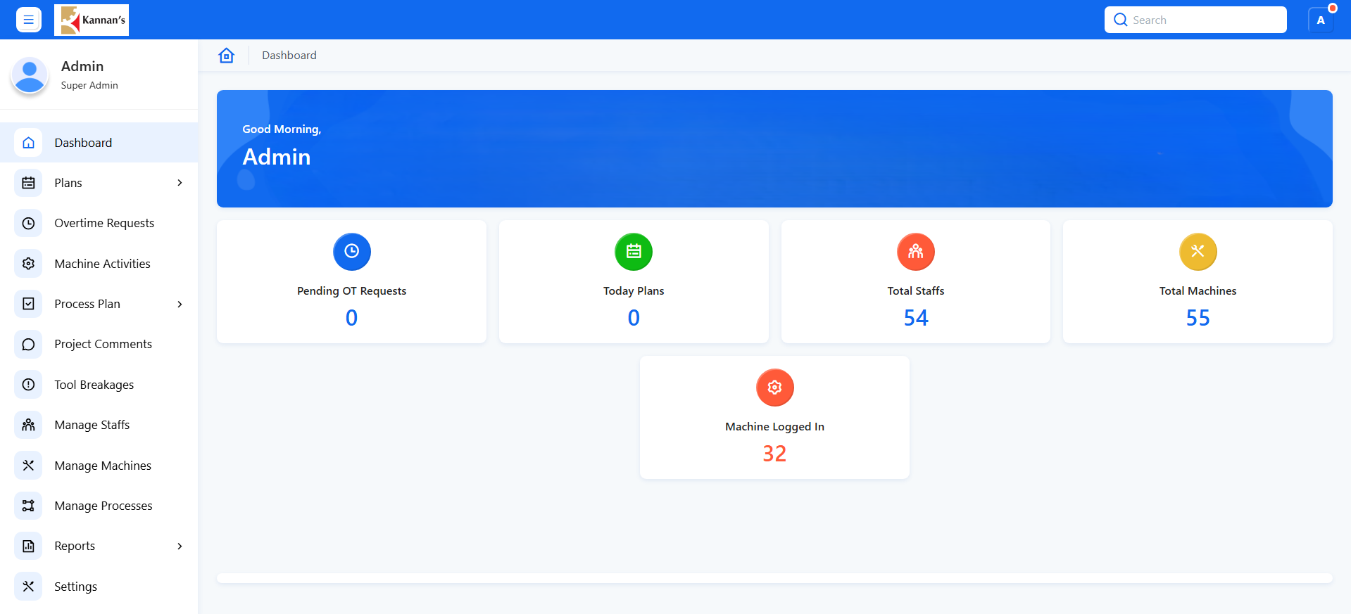The height and width of the screenshot is (614, 1351).
Task: Click the Total Staffs count 54
Action: click(x=916, y=318)
